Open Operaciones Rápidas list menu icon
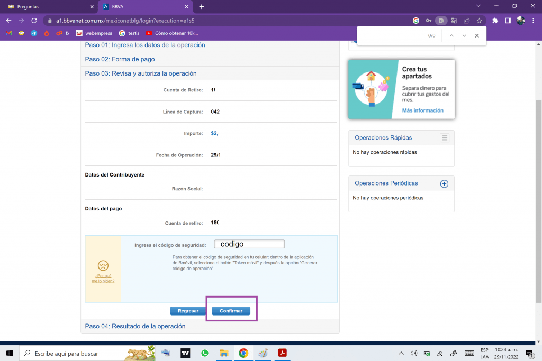Viewport: 542px width, 361px height. click(445, 138)
